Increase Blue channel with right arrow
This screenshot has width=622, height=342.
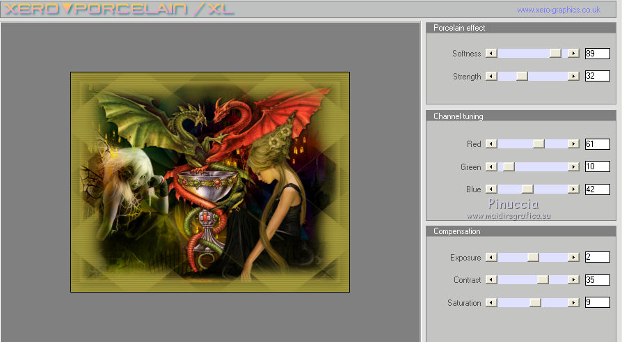click(573, 189)
